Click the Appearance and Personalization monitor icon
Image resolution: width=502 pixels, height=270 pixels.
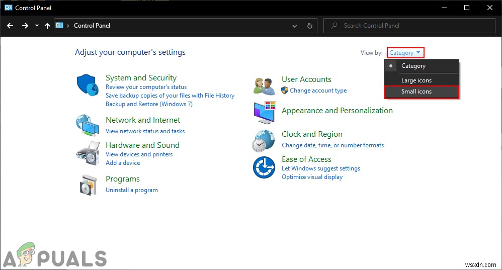point(264,112)
